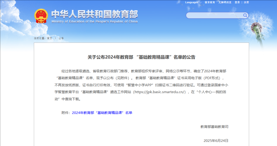The image size is (277, 146).
Task: Click the Ministry of Education English subtitle
Action: (x=94, y=22)
